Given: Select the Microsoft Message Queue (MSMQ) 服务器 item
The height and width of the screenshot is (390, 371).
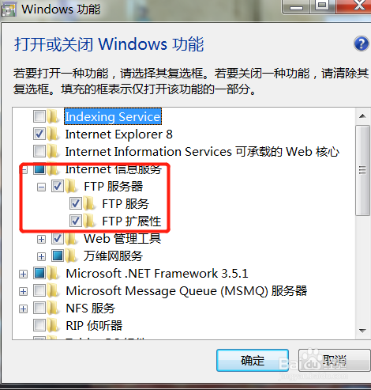Looking at the screenshot, I should 186,291.
